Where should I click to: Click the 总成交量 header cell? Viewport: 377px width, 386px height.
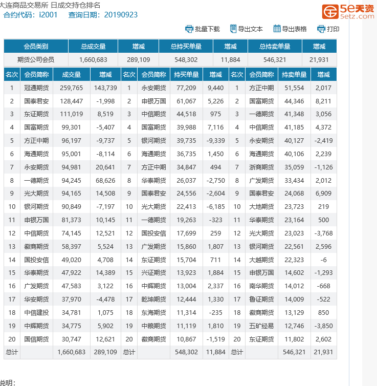click(x=93, y=46)
